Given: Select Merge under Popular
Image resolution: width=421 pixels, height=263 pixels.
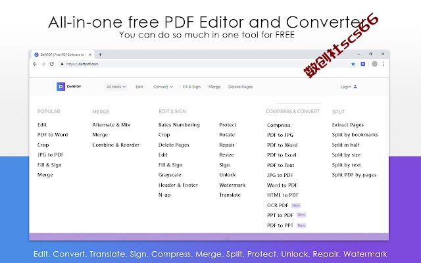Looking at the screenshot, I should click(x=45, y=175).
